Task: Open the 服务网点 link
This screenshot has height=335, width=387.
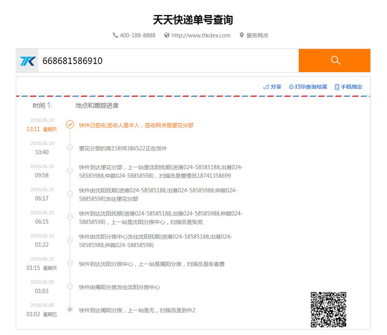Action: pos(257,36)
